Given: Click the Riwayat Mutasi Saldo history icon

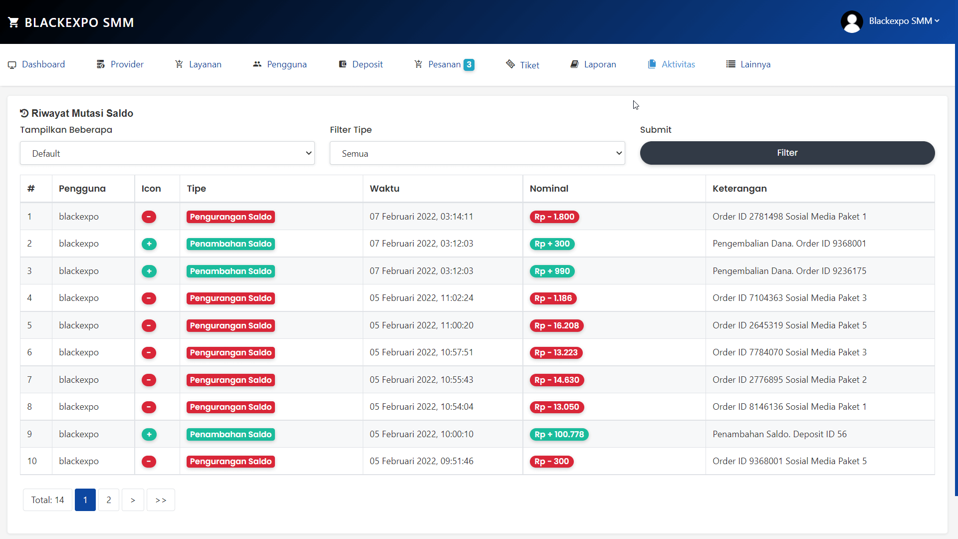Looking at the screenshot, I should coord(24,113).
